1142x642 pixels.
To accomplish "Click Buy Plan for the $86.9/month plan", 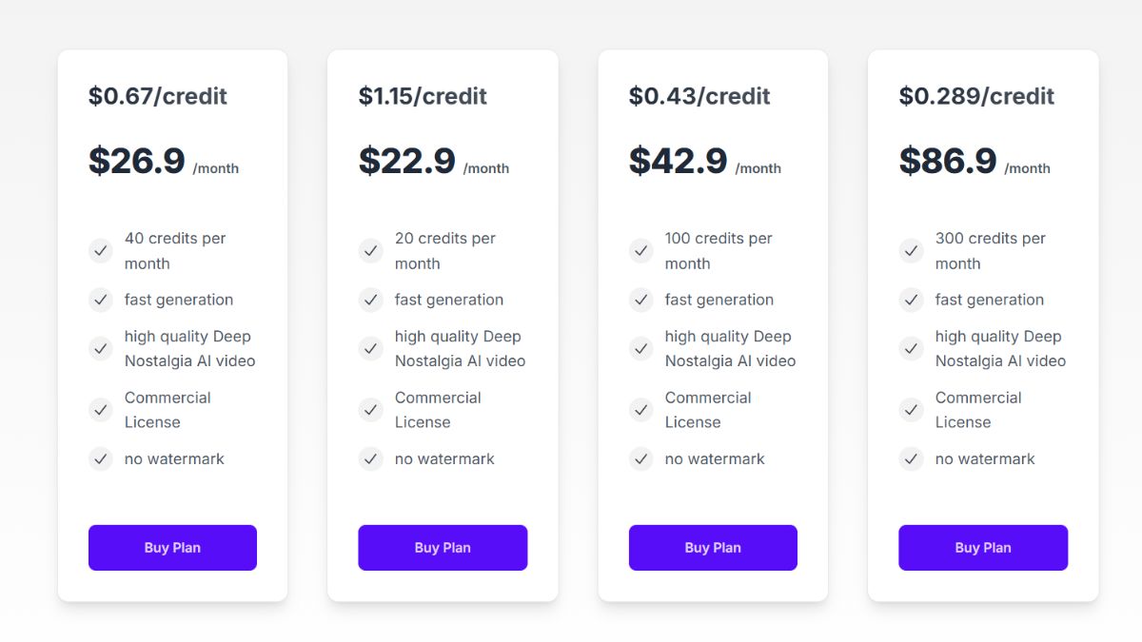I will (x=983, y=548).
